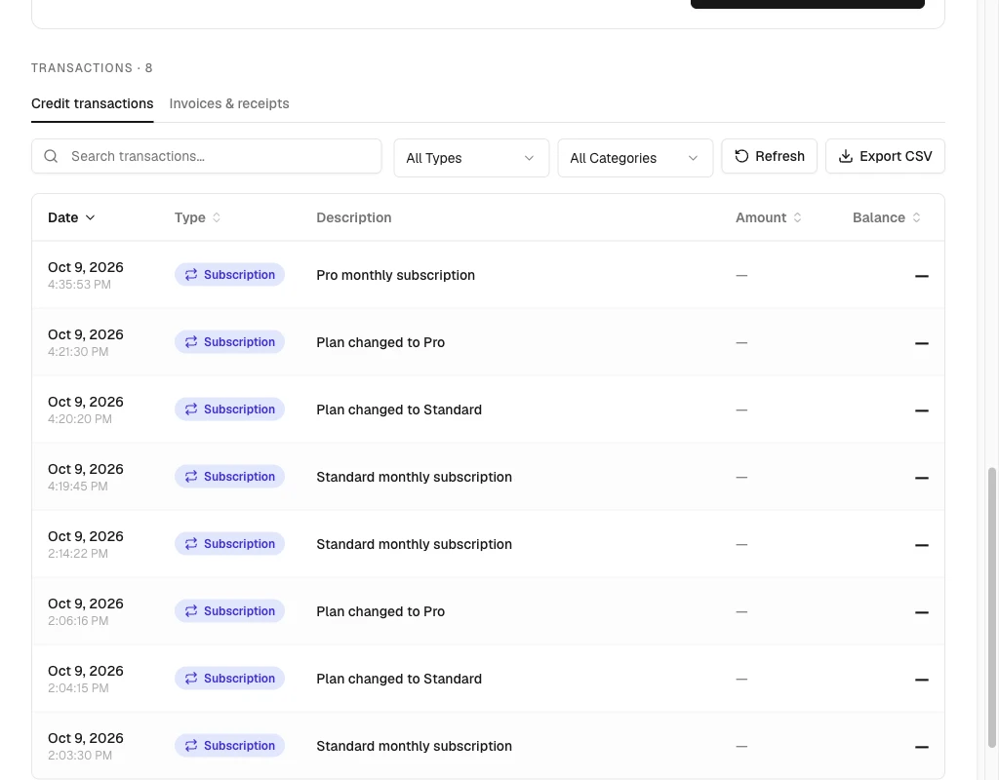Screen dimensions: 999x780
Task: Click the 'TRANSACTIONS · 8' heading
Action: pyautogui.click(x=92, y=68)
